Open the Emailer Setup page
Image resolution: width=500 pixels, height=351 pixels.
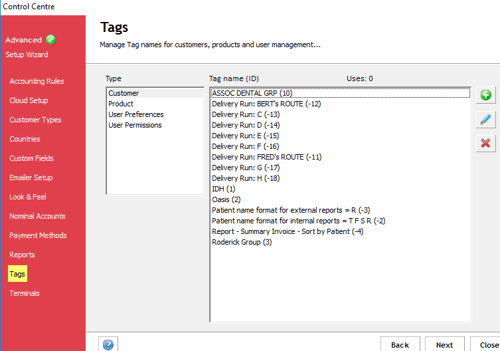pos(31,177)
